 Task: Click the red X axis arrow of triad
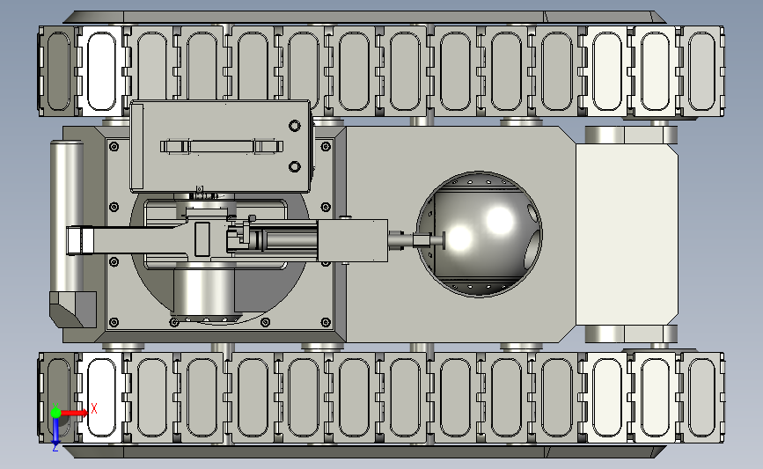click(75, 413)
